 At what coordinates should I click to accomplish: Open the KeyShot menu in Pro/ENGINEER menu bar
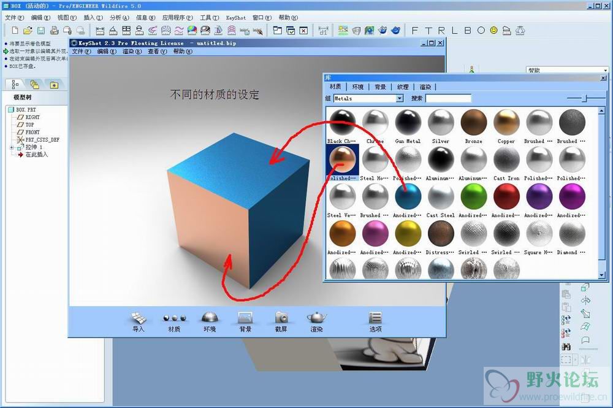[x=236, y=18]
